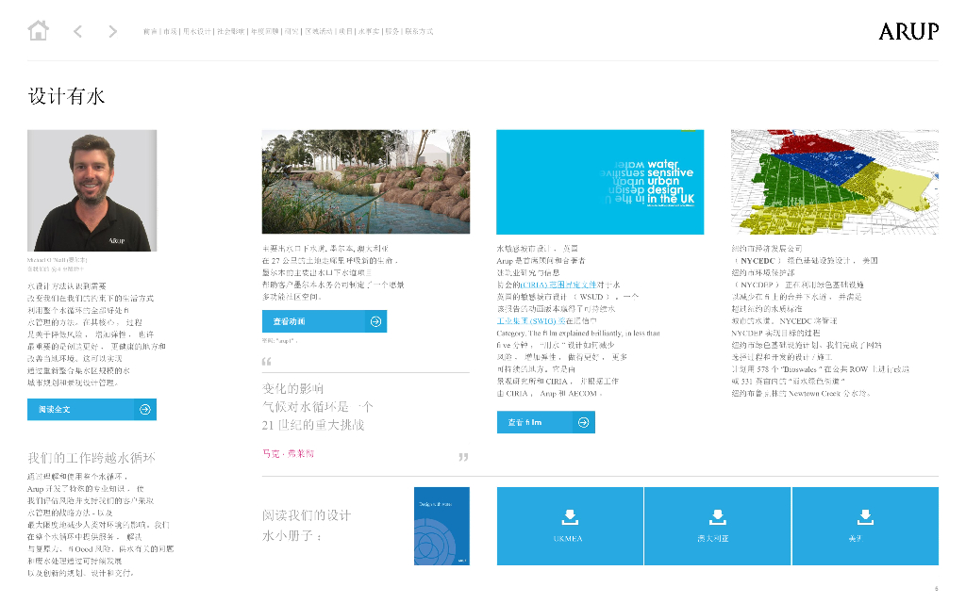966x603 pixels.
Task: Click the 设计有水 page title
Action: point(67,96)
